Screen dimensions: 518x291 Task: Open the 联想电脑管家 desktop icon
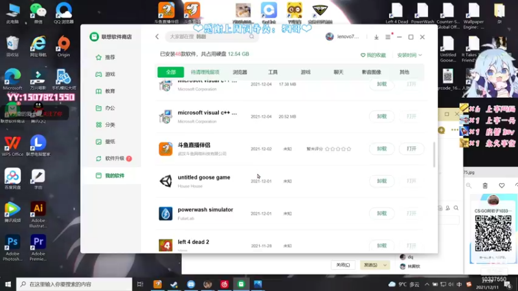coord(38,145)
